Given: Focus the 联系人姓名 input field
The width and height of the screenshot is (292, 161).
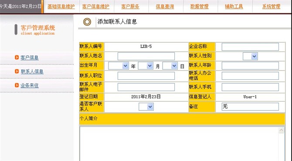Looking at the screenshot, I should pos(146,56).
